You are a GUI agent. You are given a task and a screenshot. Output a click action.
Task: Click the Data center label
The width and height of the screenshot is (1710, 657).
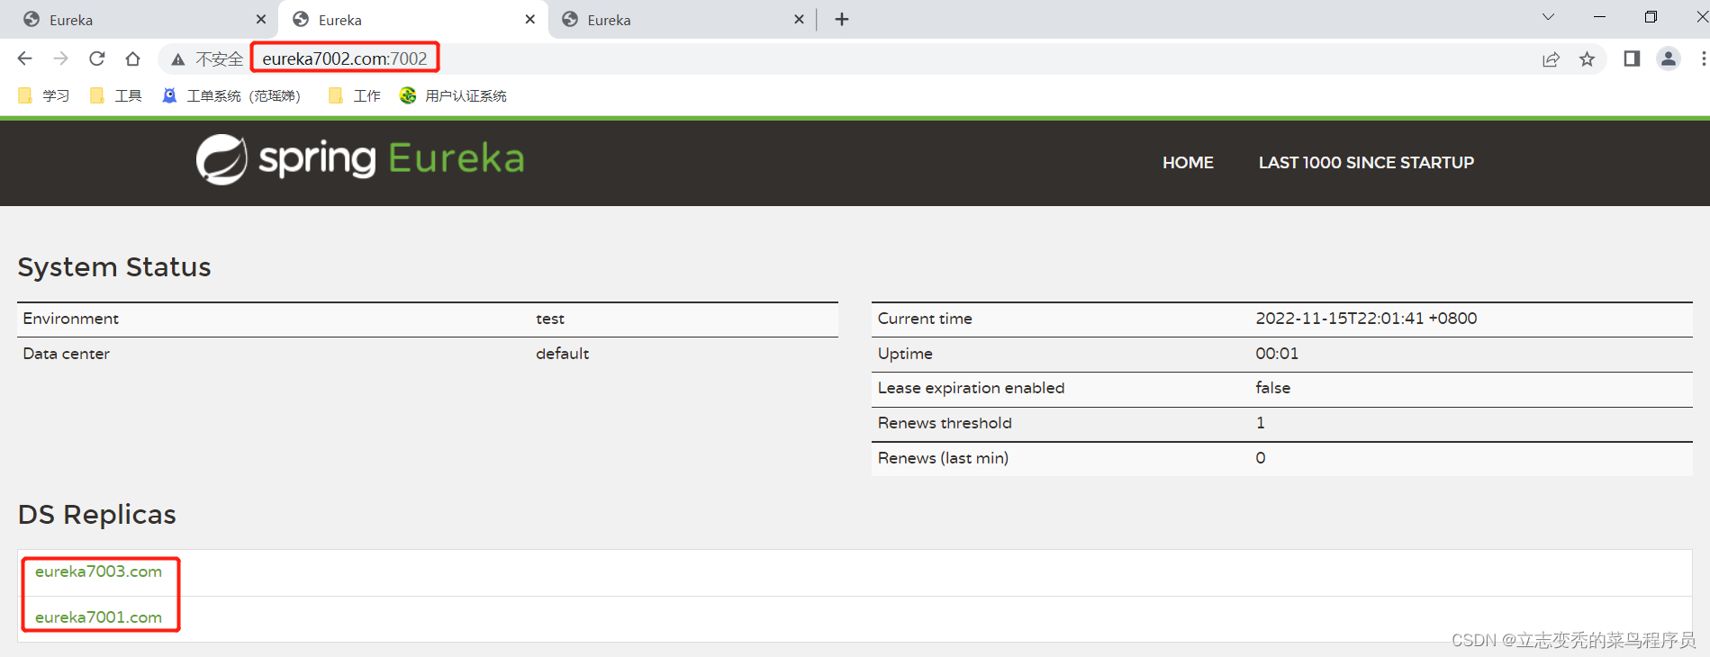pyautogui.click(x=67, y=354)
